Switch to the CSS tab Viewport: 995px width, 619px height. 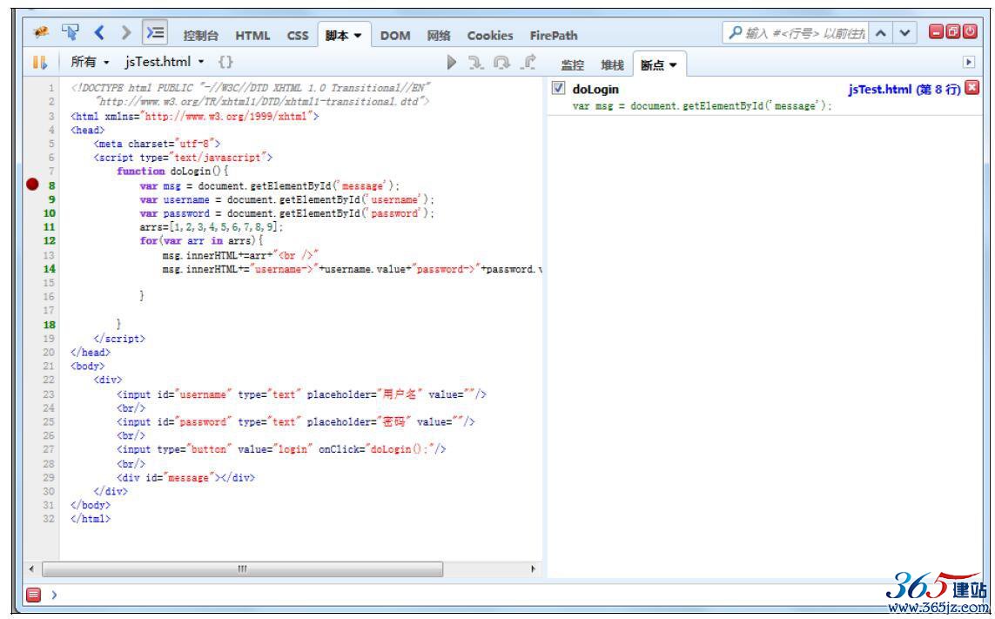298,36
